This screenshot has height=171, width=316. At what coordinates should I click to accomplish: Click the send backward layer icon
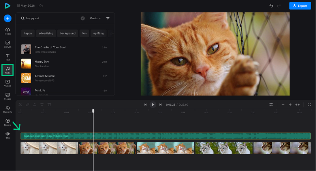coord(42,105)
